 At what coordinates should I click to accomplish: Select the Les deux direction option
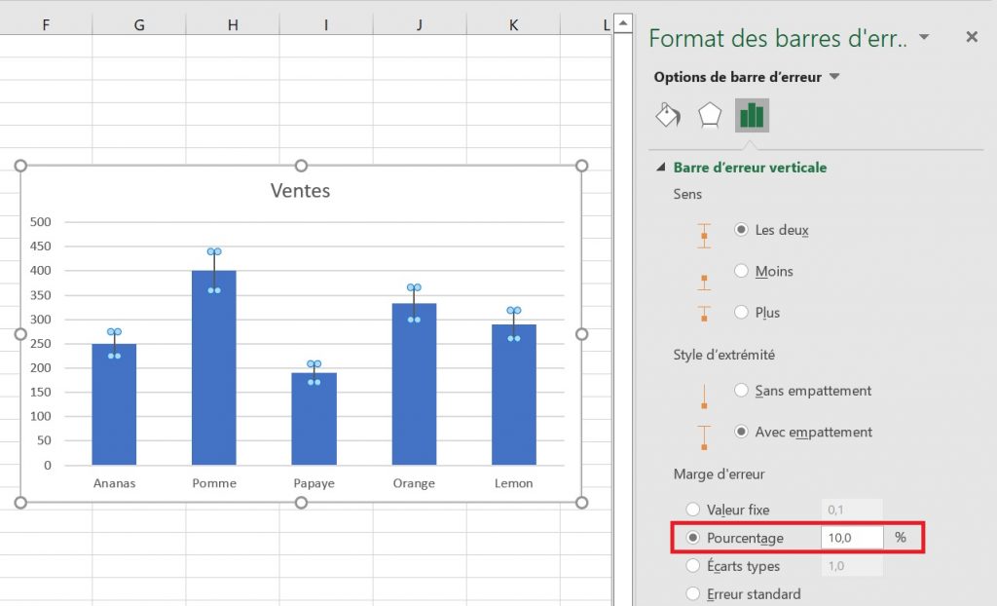click(741, 230)
